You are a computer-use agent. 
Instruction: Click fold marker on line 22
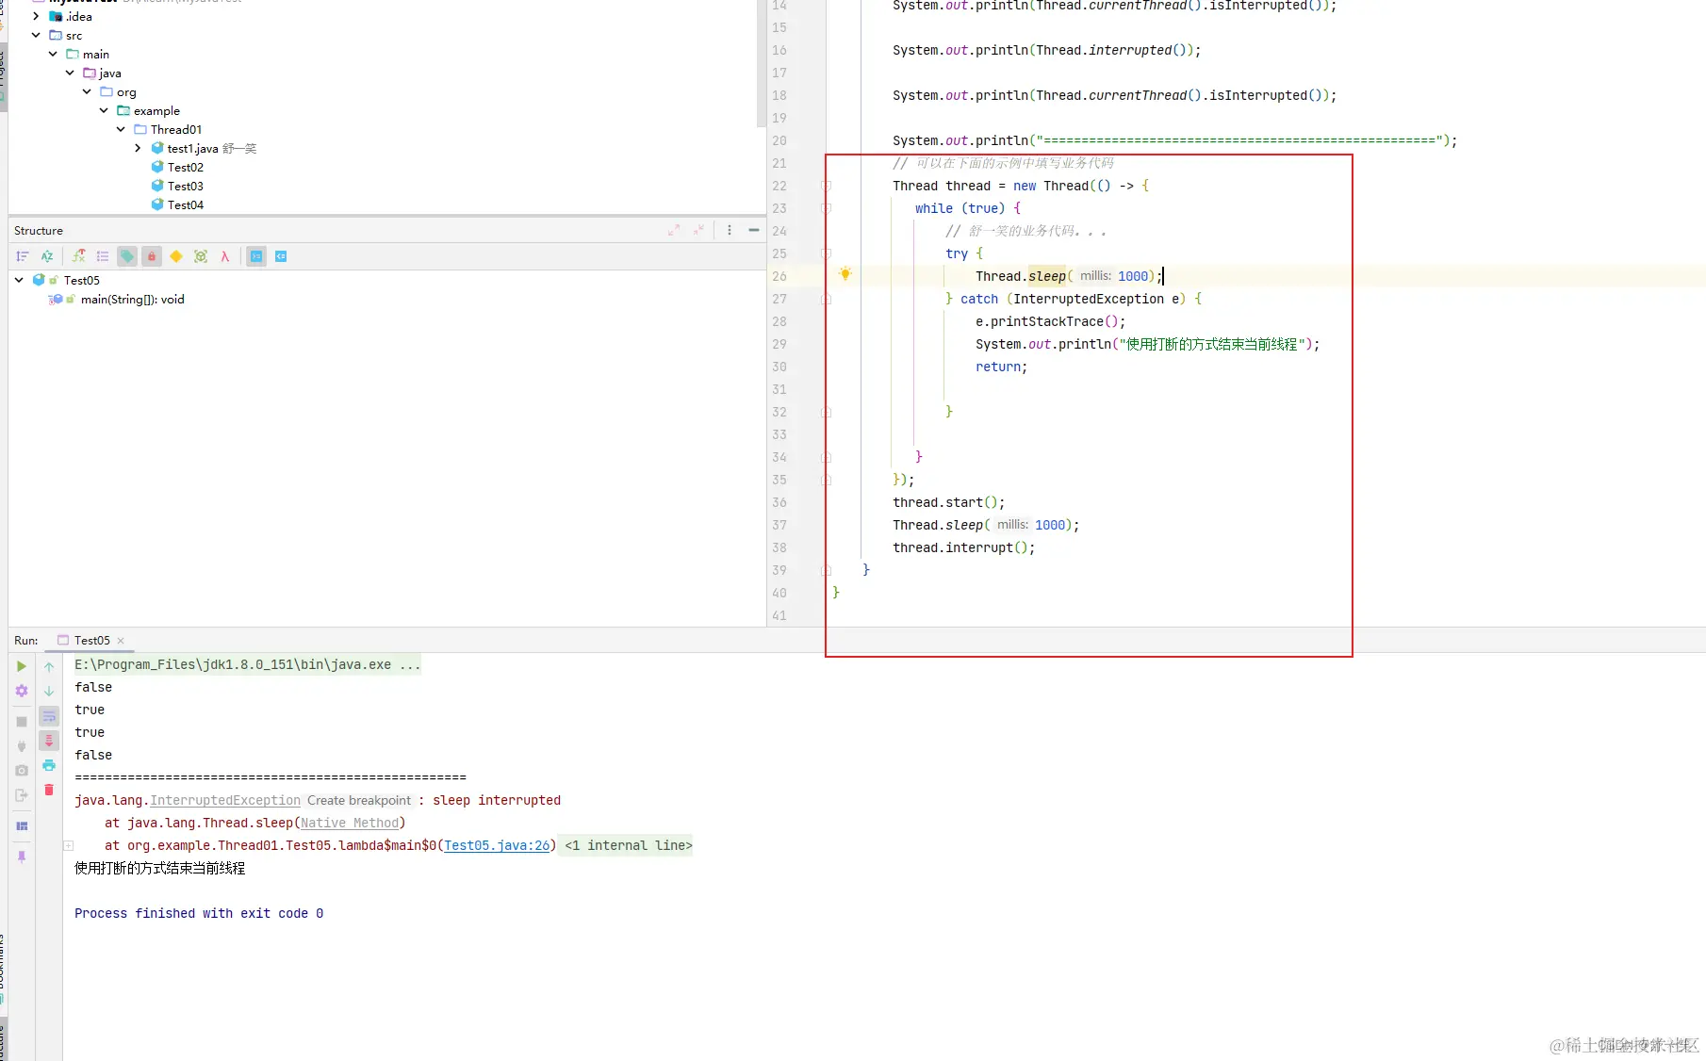[826, 186]
